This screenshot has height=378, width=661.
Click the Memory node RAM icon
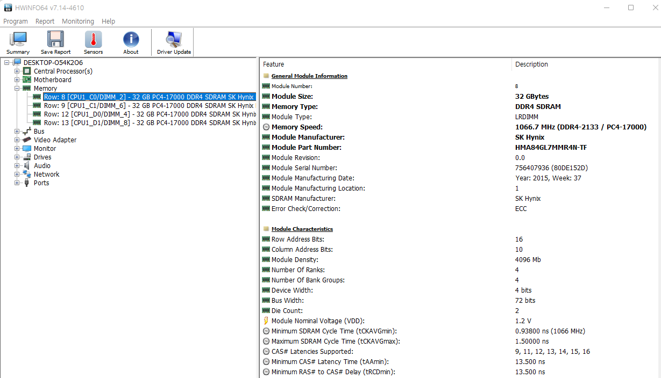[27, 88]
